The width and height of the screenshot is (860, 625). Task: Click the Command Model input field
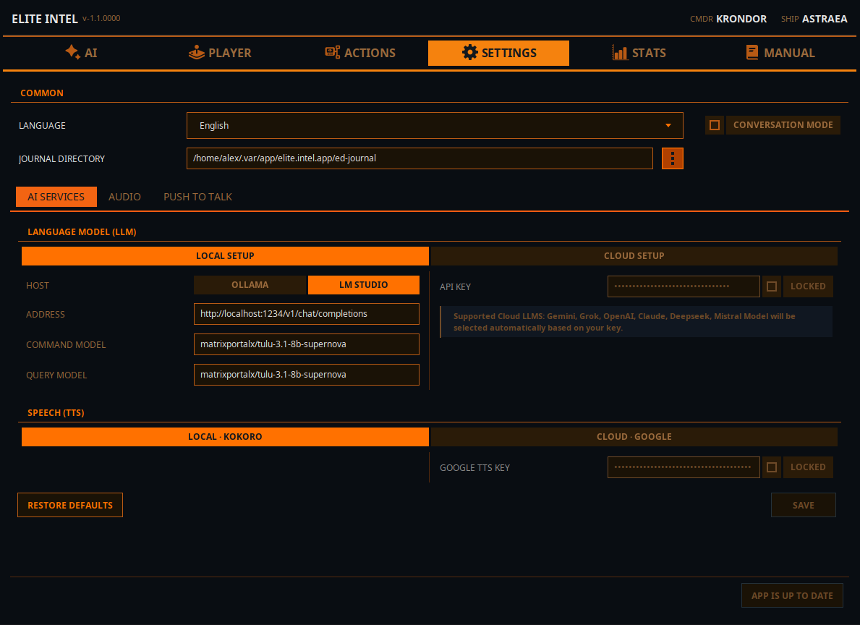pos(306,344)
